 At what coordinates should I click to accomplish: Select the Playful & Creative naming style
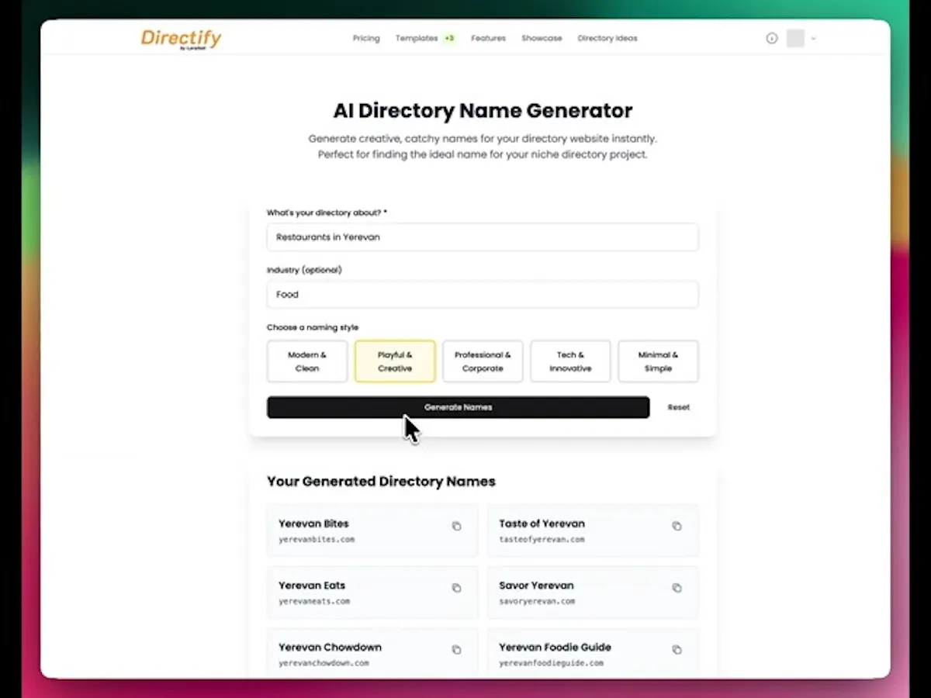pyautogui.click(x=395, y=361)
